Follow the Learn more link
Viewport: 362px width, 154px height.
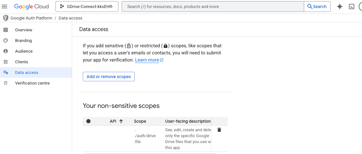pos(149,60)
